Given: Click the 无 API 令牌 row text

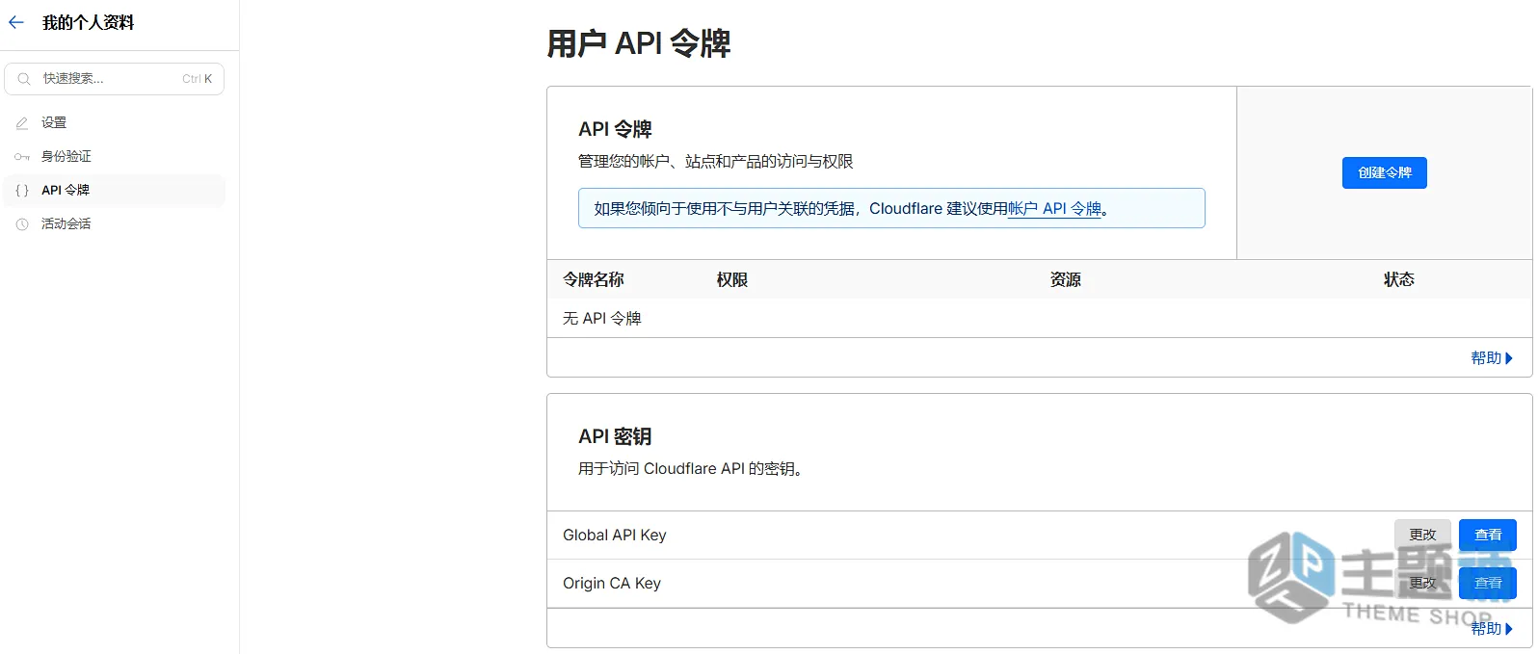Looking at the screenshot, I should [x=602, y=318].
